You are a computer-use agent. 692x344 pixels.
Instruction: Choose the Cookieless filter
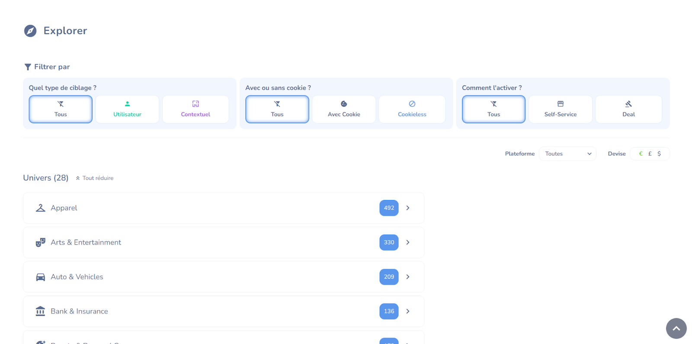tap(412, 109)
